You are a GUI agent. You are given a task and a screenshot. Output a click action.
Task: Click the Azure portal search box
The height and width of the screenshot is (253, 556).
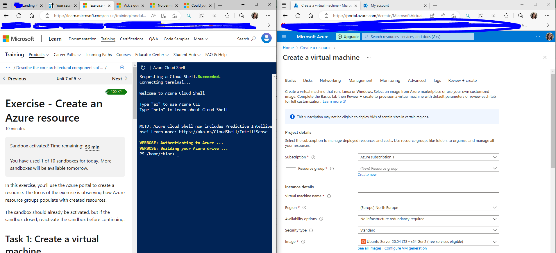[418, 37]
